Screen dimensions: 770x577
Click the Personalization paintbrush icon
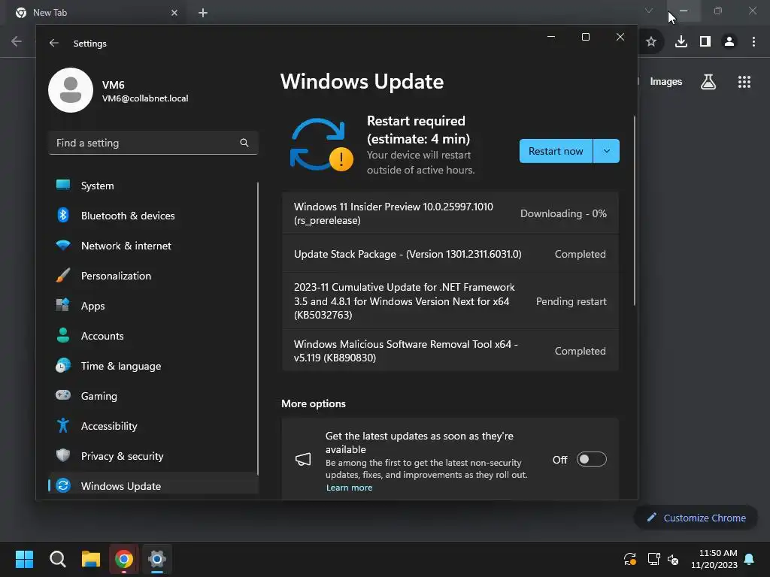63,275
